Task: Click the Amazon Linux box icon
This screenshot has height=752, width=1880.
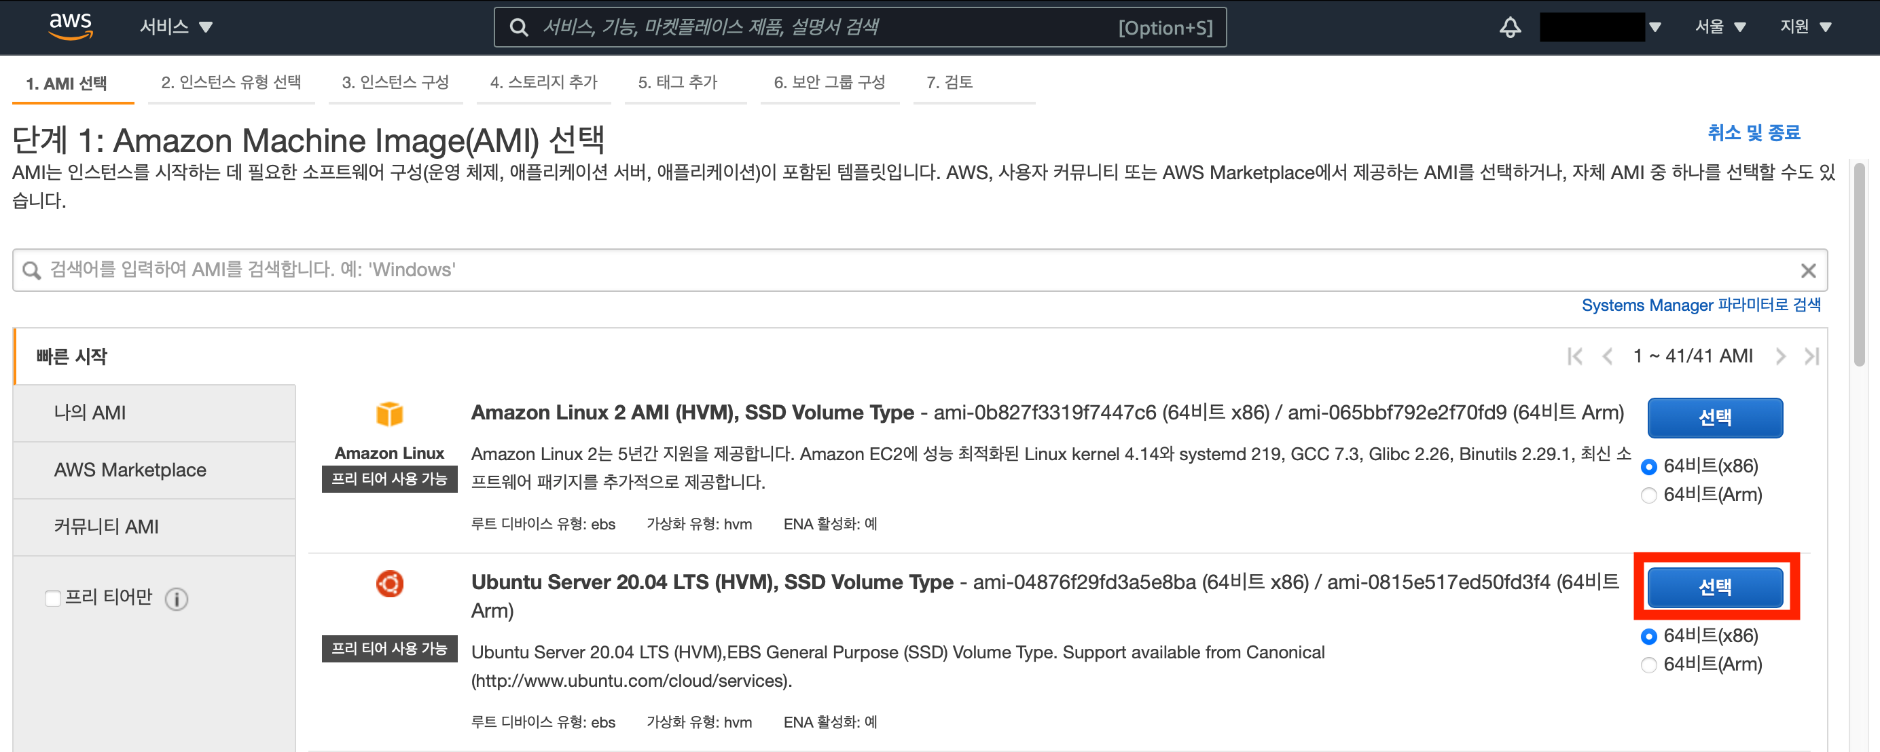Action: pyautogui.click(x=389, y=413)
